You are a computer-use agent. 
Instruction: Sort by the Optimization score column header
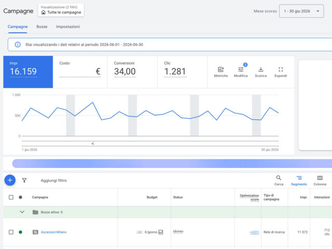(x=250, y=197)
